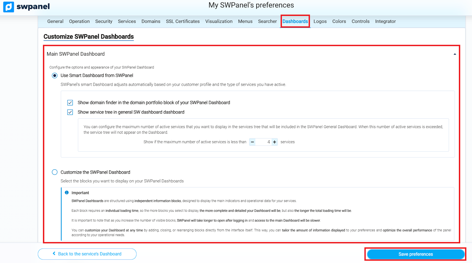Open the SSL Certificates tab
Screen dimensions: 472x263
pos(183,21)
